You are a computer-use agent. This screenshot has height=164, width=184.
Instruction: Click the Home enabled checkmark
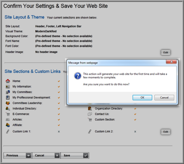click(59, 81)
